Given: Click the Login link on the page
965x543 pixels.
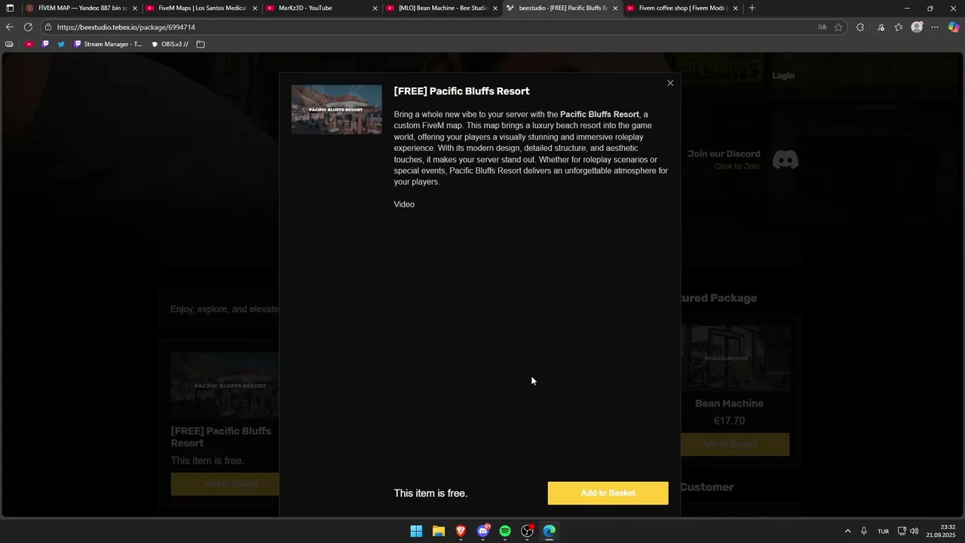Looking at the screenshot, I should tap(783, 76).
